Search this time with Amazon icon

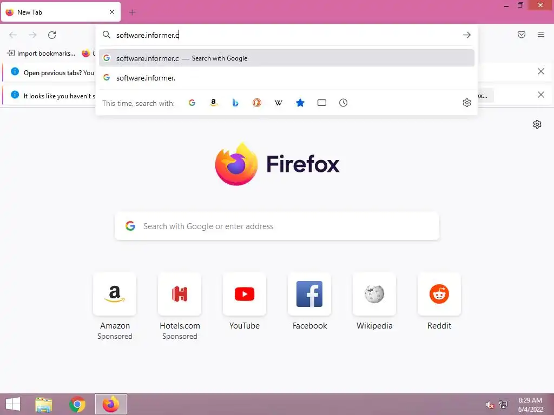point(213,103)
